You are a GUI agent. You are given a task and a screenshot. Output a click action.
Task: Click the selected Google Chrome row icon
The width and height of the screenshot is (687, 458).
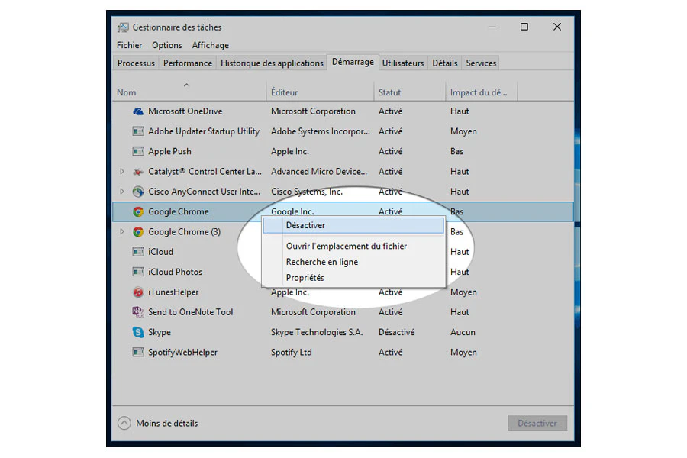pyautogui.click(x=138, y=212)
